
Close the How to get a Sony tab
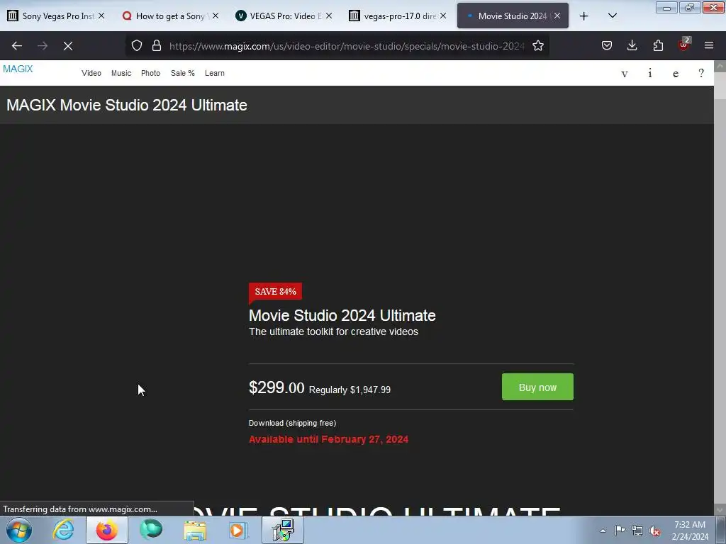click(216, 16)
